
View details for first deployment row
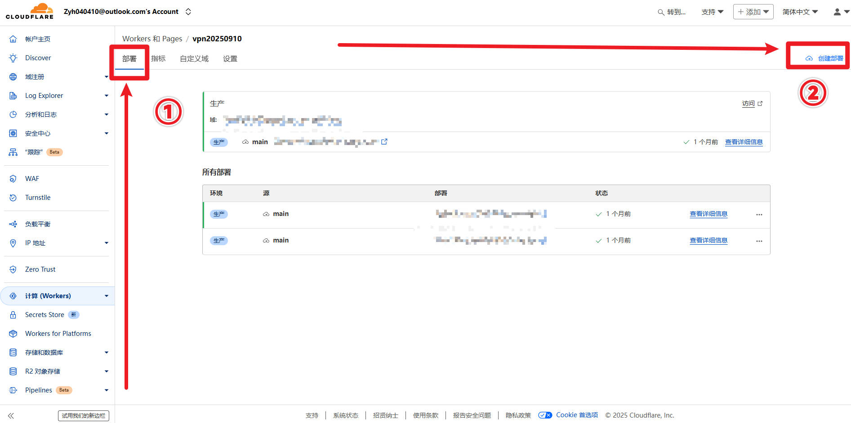pyautogui.click(x=708, y=214)
